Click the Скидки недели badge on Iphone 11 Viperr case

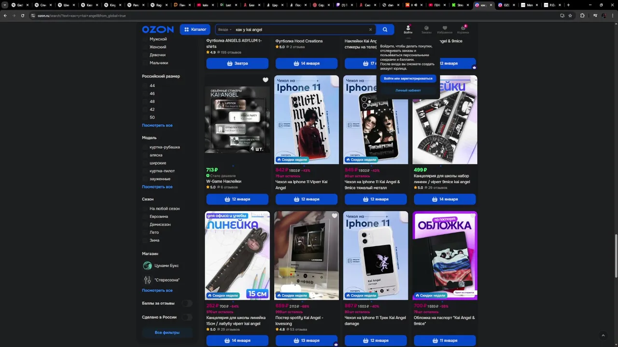(x=292, y=160)
